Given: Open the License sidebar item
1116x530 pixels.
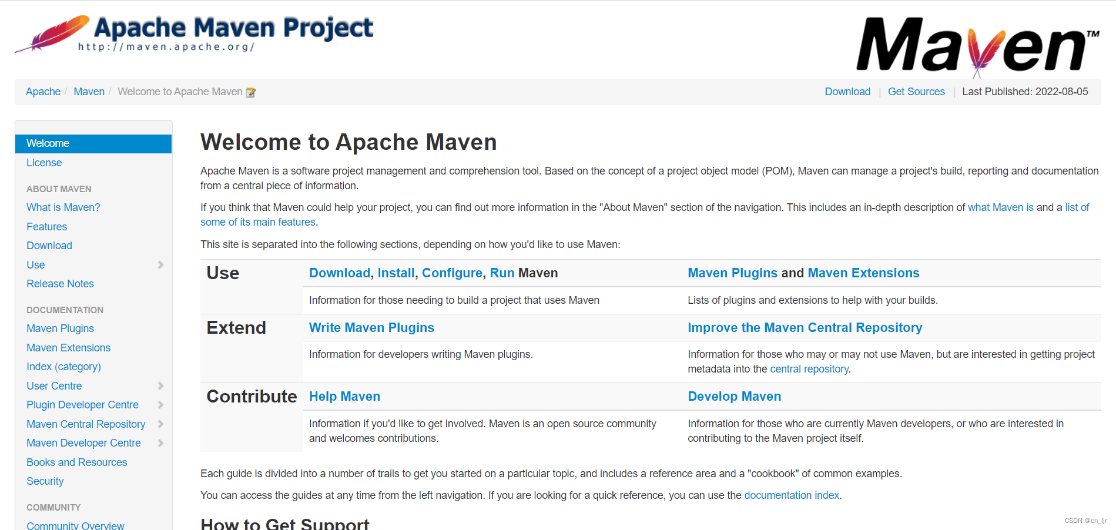Looking at the screenshot, I should click(44, 163).
